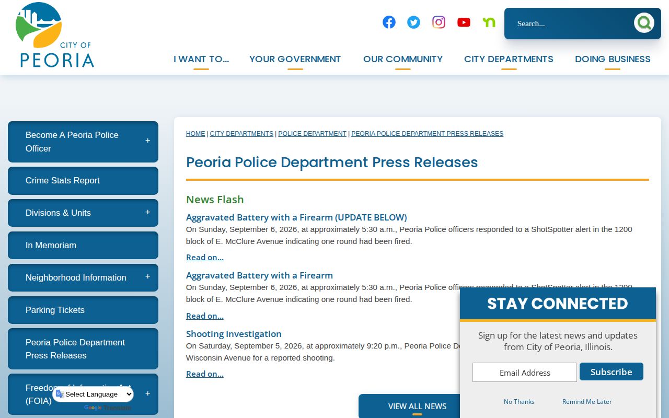Viewport: 669px width, 418px height.
Task: Open the YouTube icon link
Action: 464,22
